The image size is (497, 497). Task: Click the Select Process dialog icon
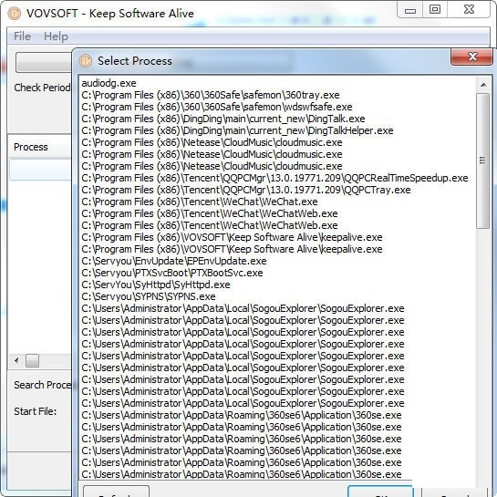coord(86,60)
